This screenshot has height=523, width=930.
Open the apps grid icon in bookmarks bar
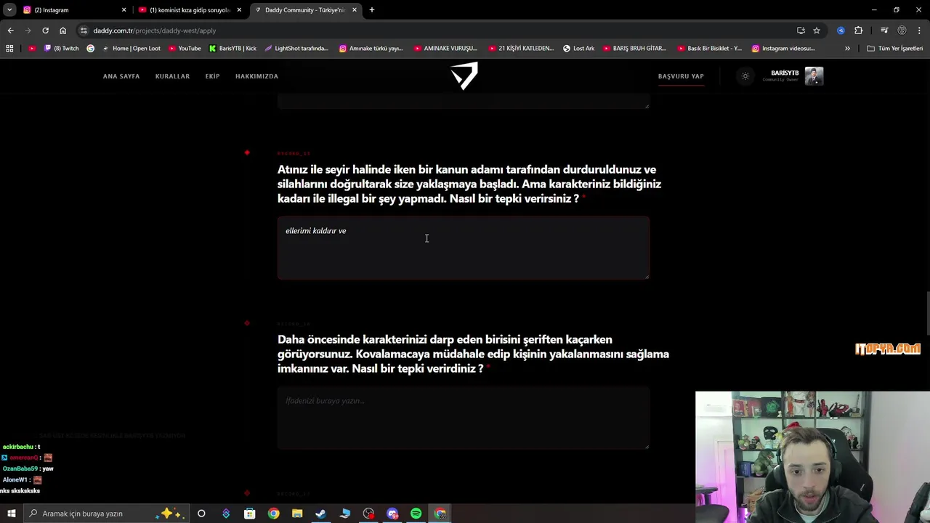click(9, 49)
